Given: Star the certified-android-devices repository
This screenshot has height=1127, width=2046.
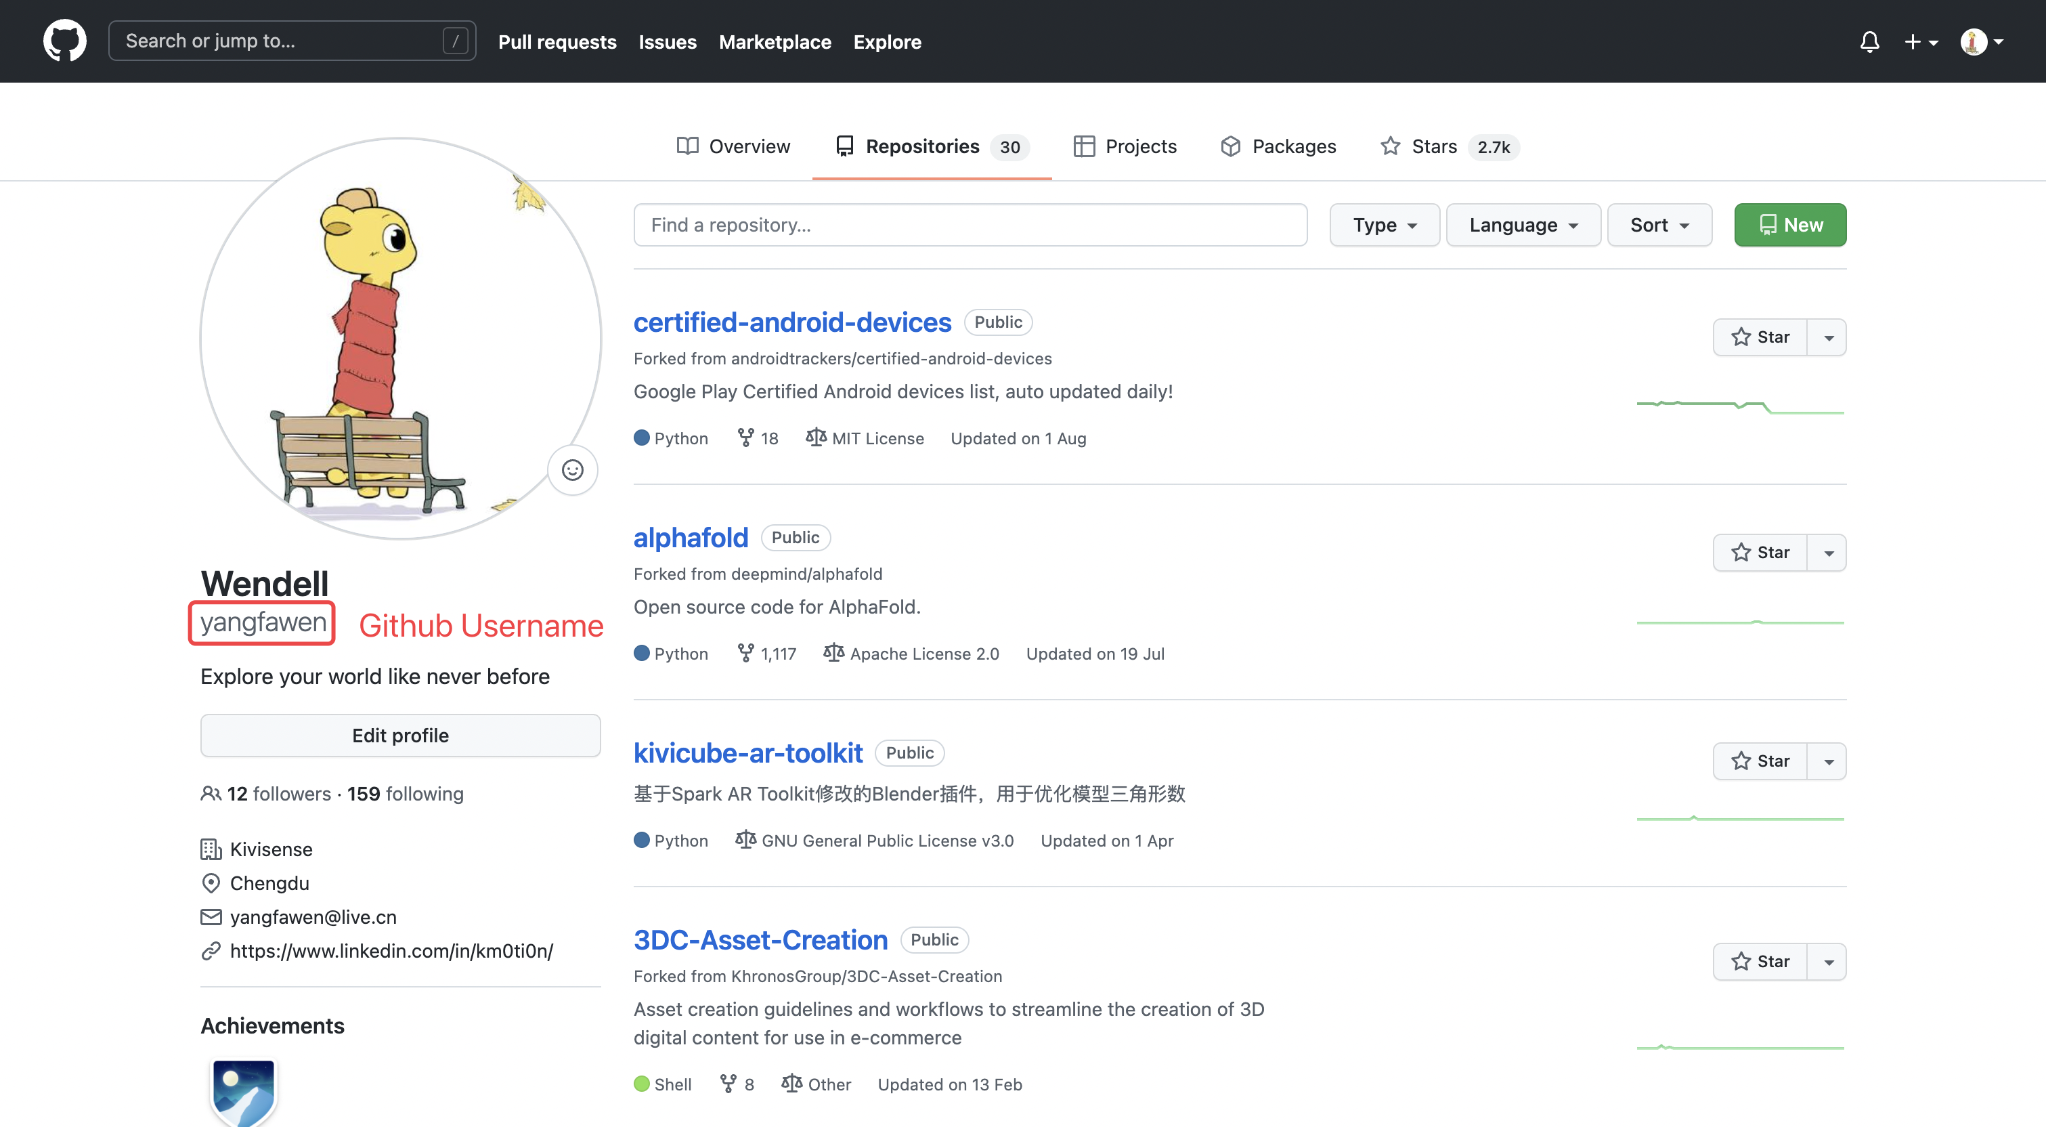Looking at the screenshot, I should click(x=1760, y=337).
